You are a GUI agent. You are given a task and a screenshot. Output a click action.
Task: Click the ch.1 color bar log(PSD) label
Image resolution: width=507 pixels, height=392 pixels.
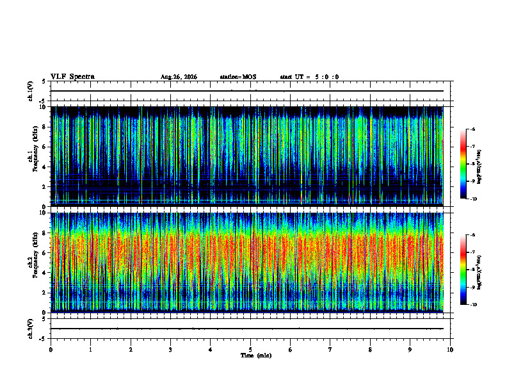click(479, 167)
